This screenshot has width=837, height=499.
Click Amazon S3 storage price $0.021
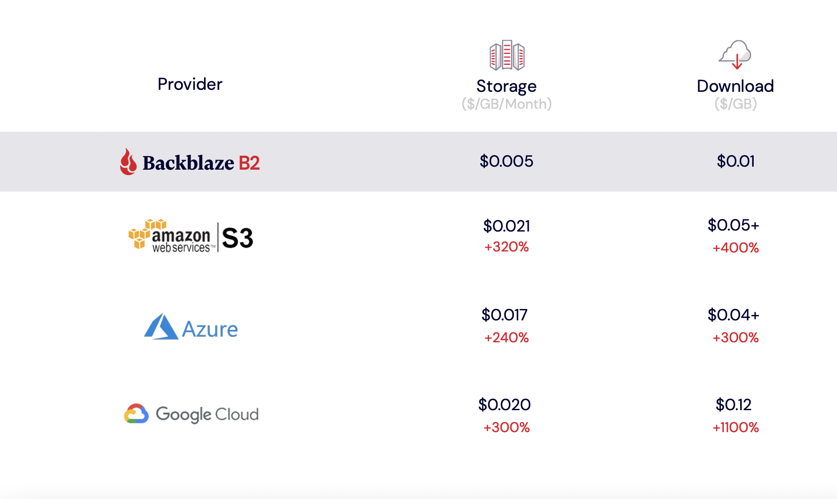point(506,226)
